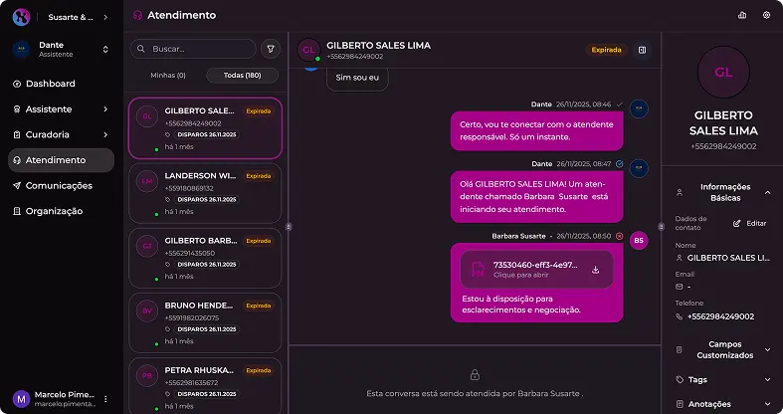Focus the Buscar search field
The image size is (783, 414).
pyautogui.click(x=193, y=49)
